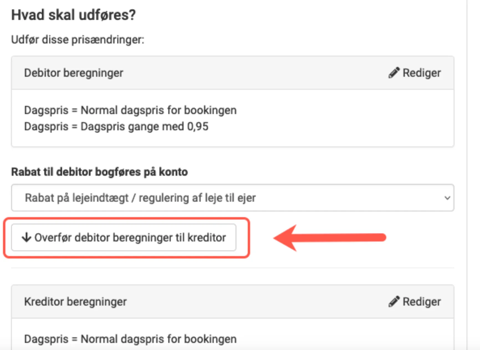Select the Kreditor beregninger panel header
The height and width of the screenshot is (350, 480).
[75, 301]
